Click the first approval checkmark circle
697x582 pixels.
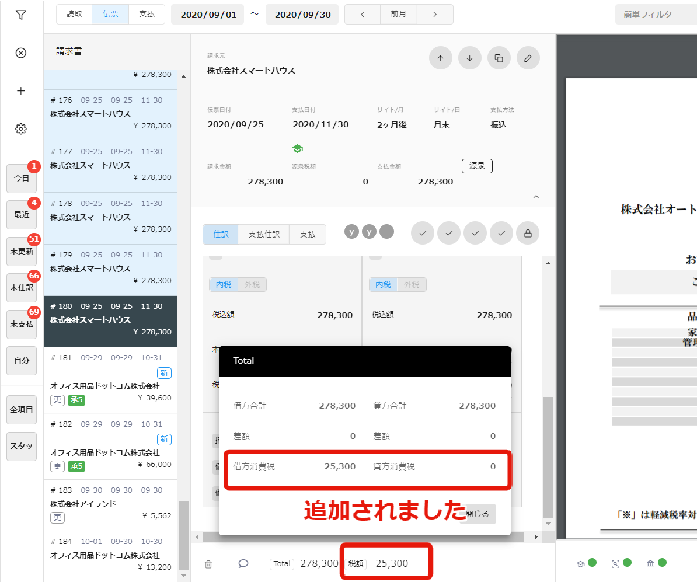tap(422, 233)
